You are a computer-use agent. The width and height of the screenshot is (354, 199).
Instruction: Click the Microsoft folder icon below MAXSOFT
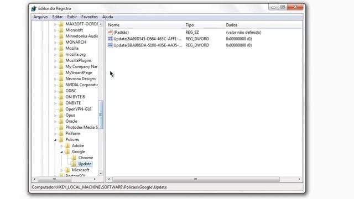(x=61, y=30)
